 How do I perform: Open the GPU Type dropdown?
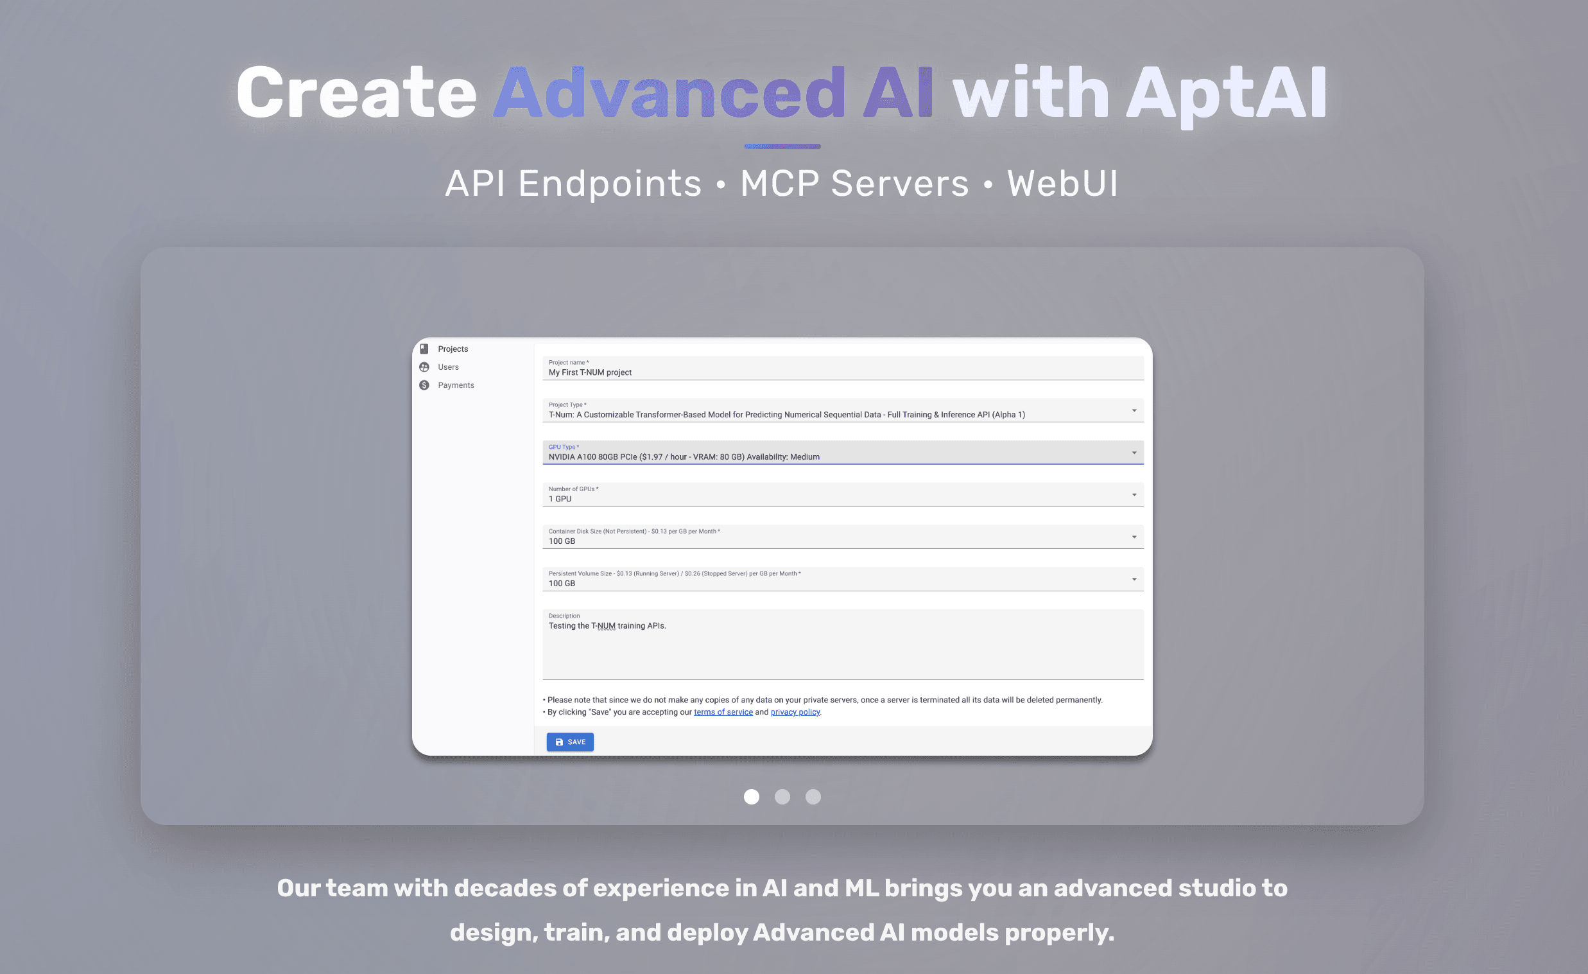(x=843, y=453)
